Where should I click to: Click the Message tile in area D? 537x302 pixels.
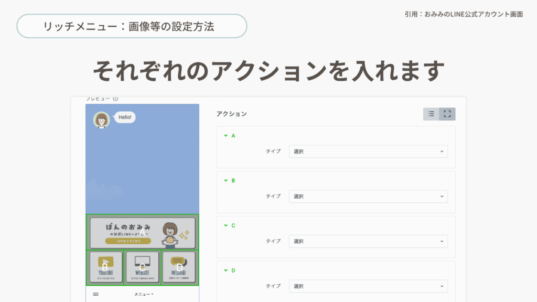pyautogui.click(x=179, y=267)
